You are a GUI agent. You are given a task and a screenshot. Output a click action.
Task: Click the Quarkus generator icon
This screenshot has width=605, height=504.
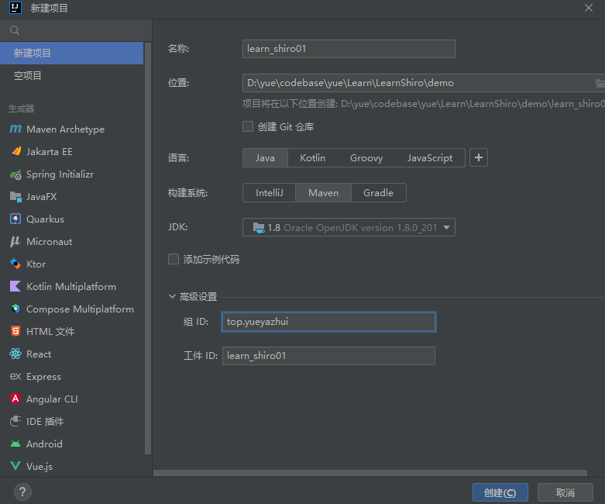(x=15, y=219)
